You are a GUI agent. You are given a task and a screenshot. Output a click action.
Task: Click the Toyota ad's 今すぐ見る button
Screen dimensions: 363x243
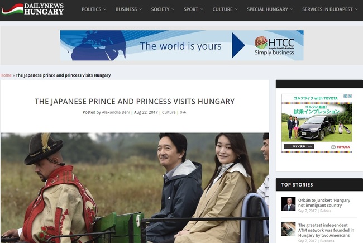click(299, 146)
